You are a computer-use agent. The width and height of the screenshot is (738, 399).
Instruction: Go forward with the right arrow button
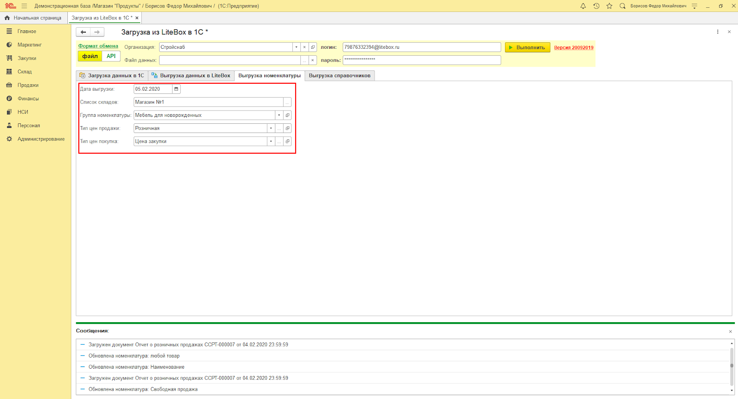[x=97, y=32]
